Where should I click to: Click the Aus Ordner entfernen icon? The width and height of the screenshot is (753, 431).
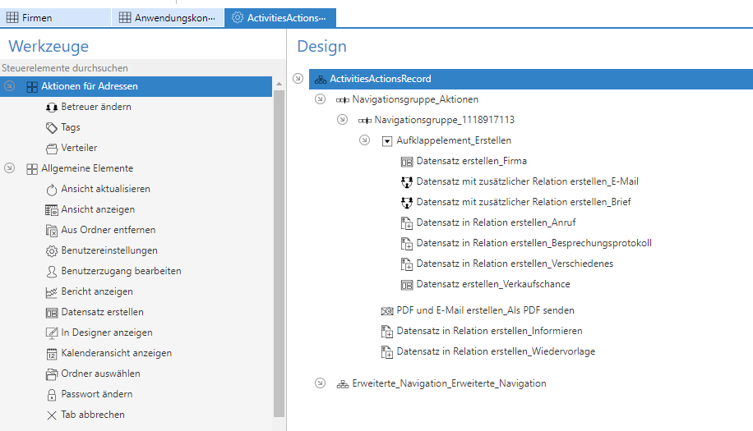tap(51, 230)
